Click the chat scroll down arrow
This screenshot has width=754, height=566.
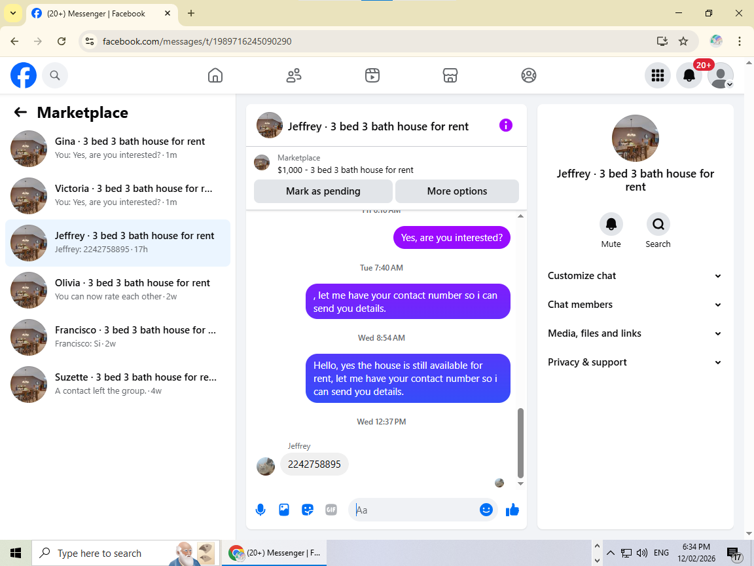(520, 483)
